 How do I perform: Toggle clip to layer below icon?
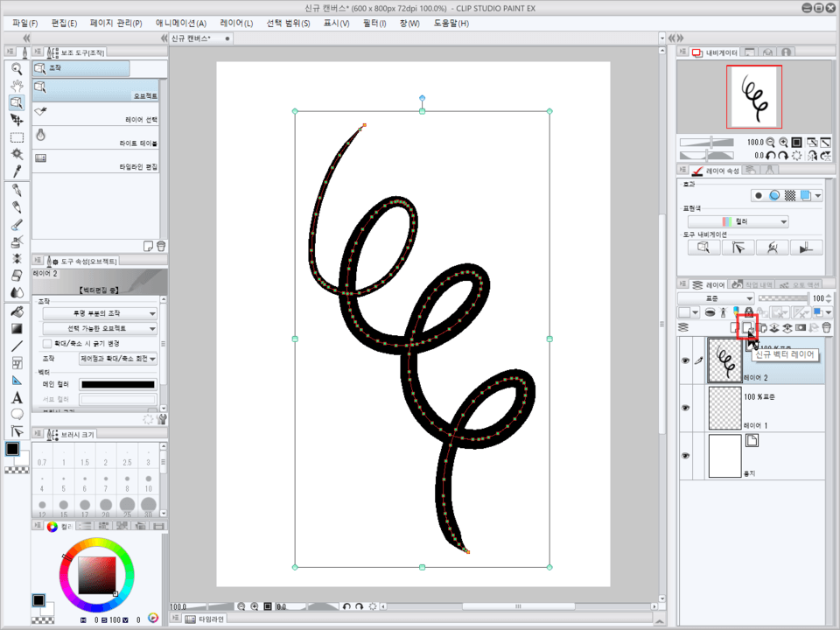tap(710, 312)
